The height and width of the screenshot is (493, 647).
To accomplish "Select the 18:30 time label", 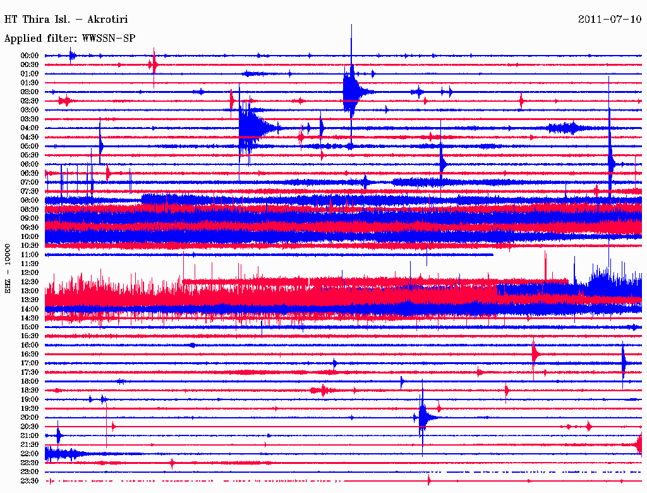I will click(30, 391).
